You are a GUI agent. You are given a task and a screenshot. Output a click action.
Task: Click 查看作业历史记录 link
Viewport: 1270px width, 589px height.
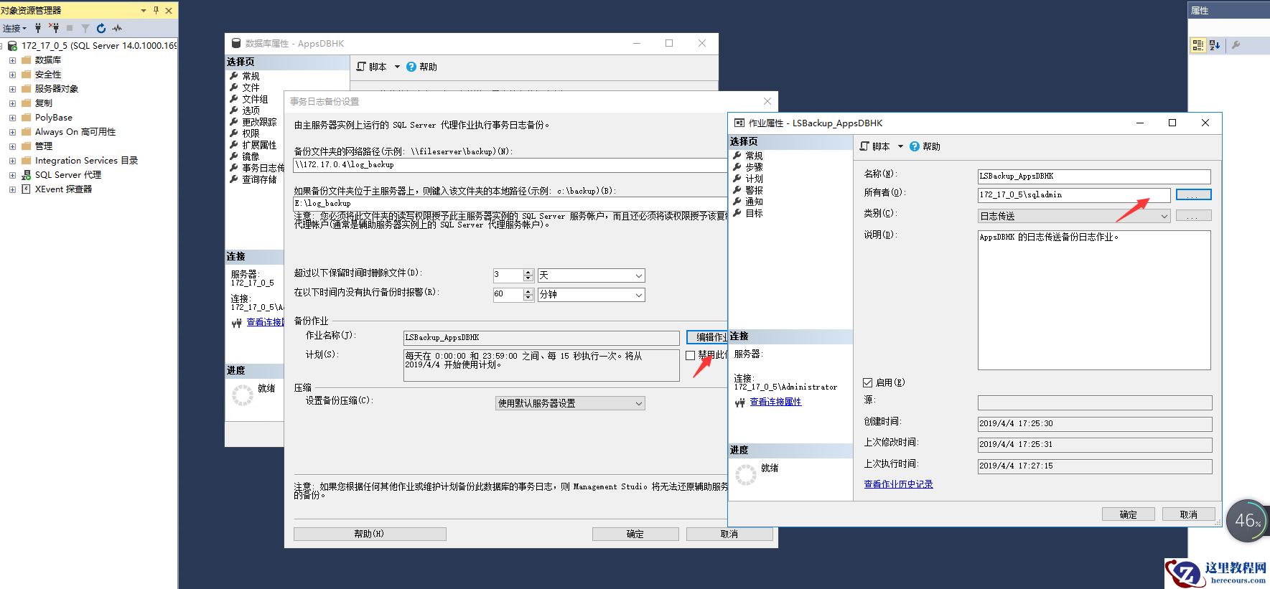point(898,484)
